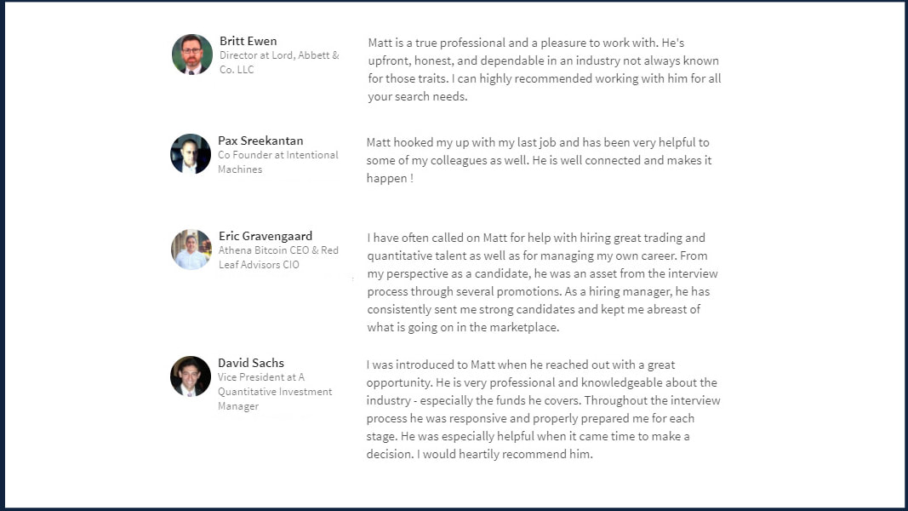Click Britt Ewen's profile photo
Viewport: 908px width, 511px height.
[x=192, y=55]
